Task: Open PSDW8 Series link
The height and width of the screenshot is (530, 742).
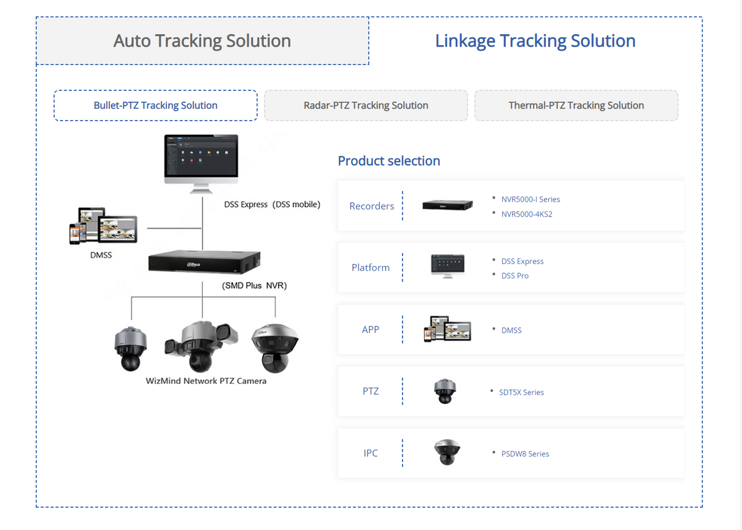Action: tap(525, 453)
